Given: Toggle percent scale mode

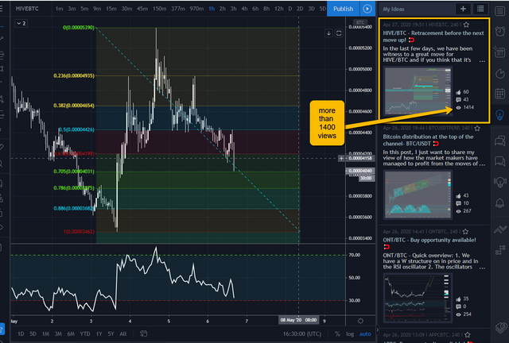Looking at the screenshot, I should coord(337,334).
